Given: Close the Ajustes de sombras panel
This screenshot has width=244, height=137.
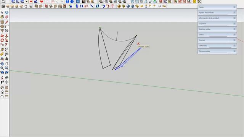Looking at the screenshot, I should tap(234, 13).
